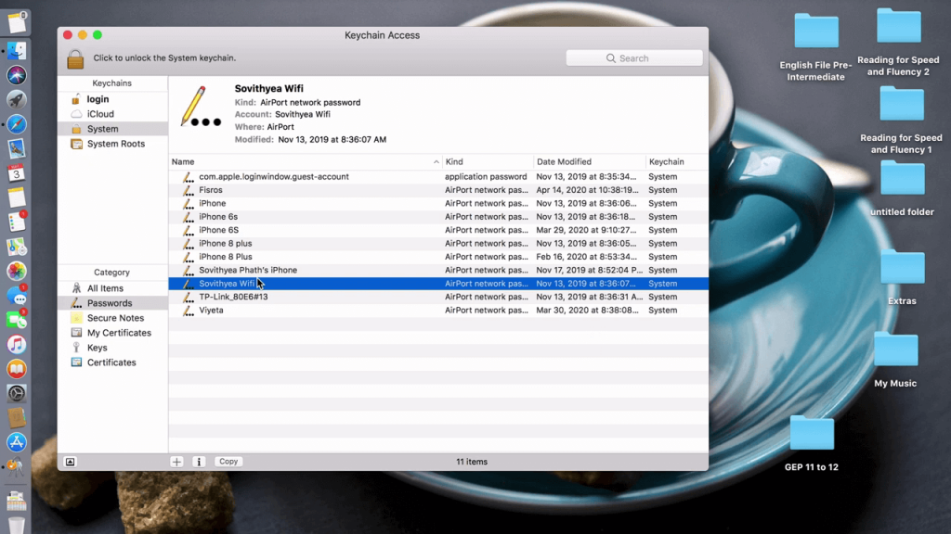
Task: Select the System keychain
Action: 102,129
